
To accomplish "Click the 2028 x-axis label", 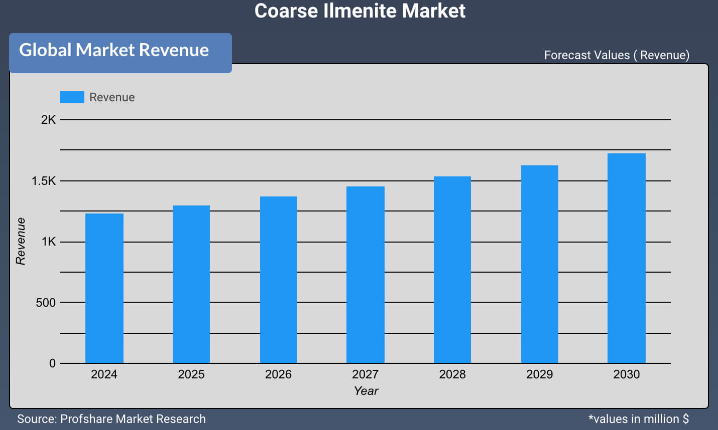I will (452, 374).
